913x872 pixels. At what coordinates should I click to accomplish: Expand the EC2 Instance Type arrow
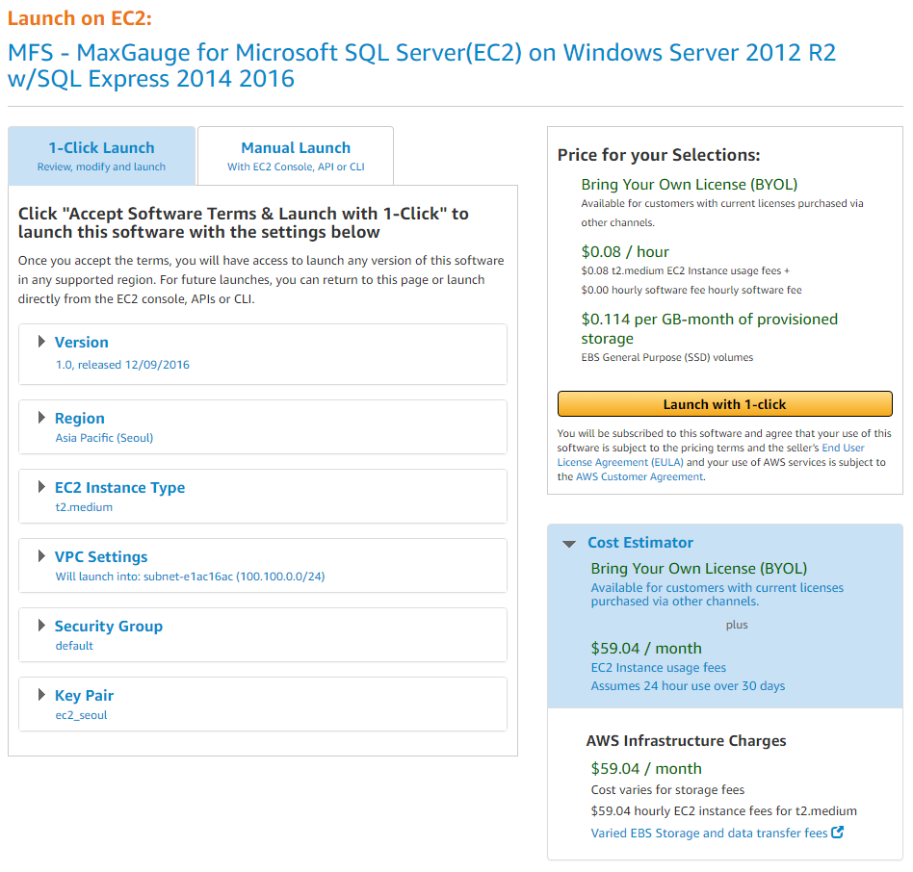coord(41,487)
